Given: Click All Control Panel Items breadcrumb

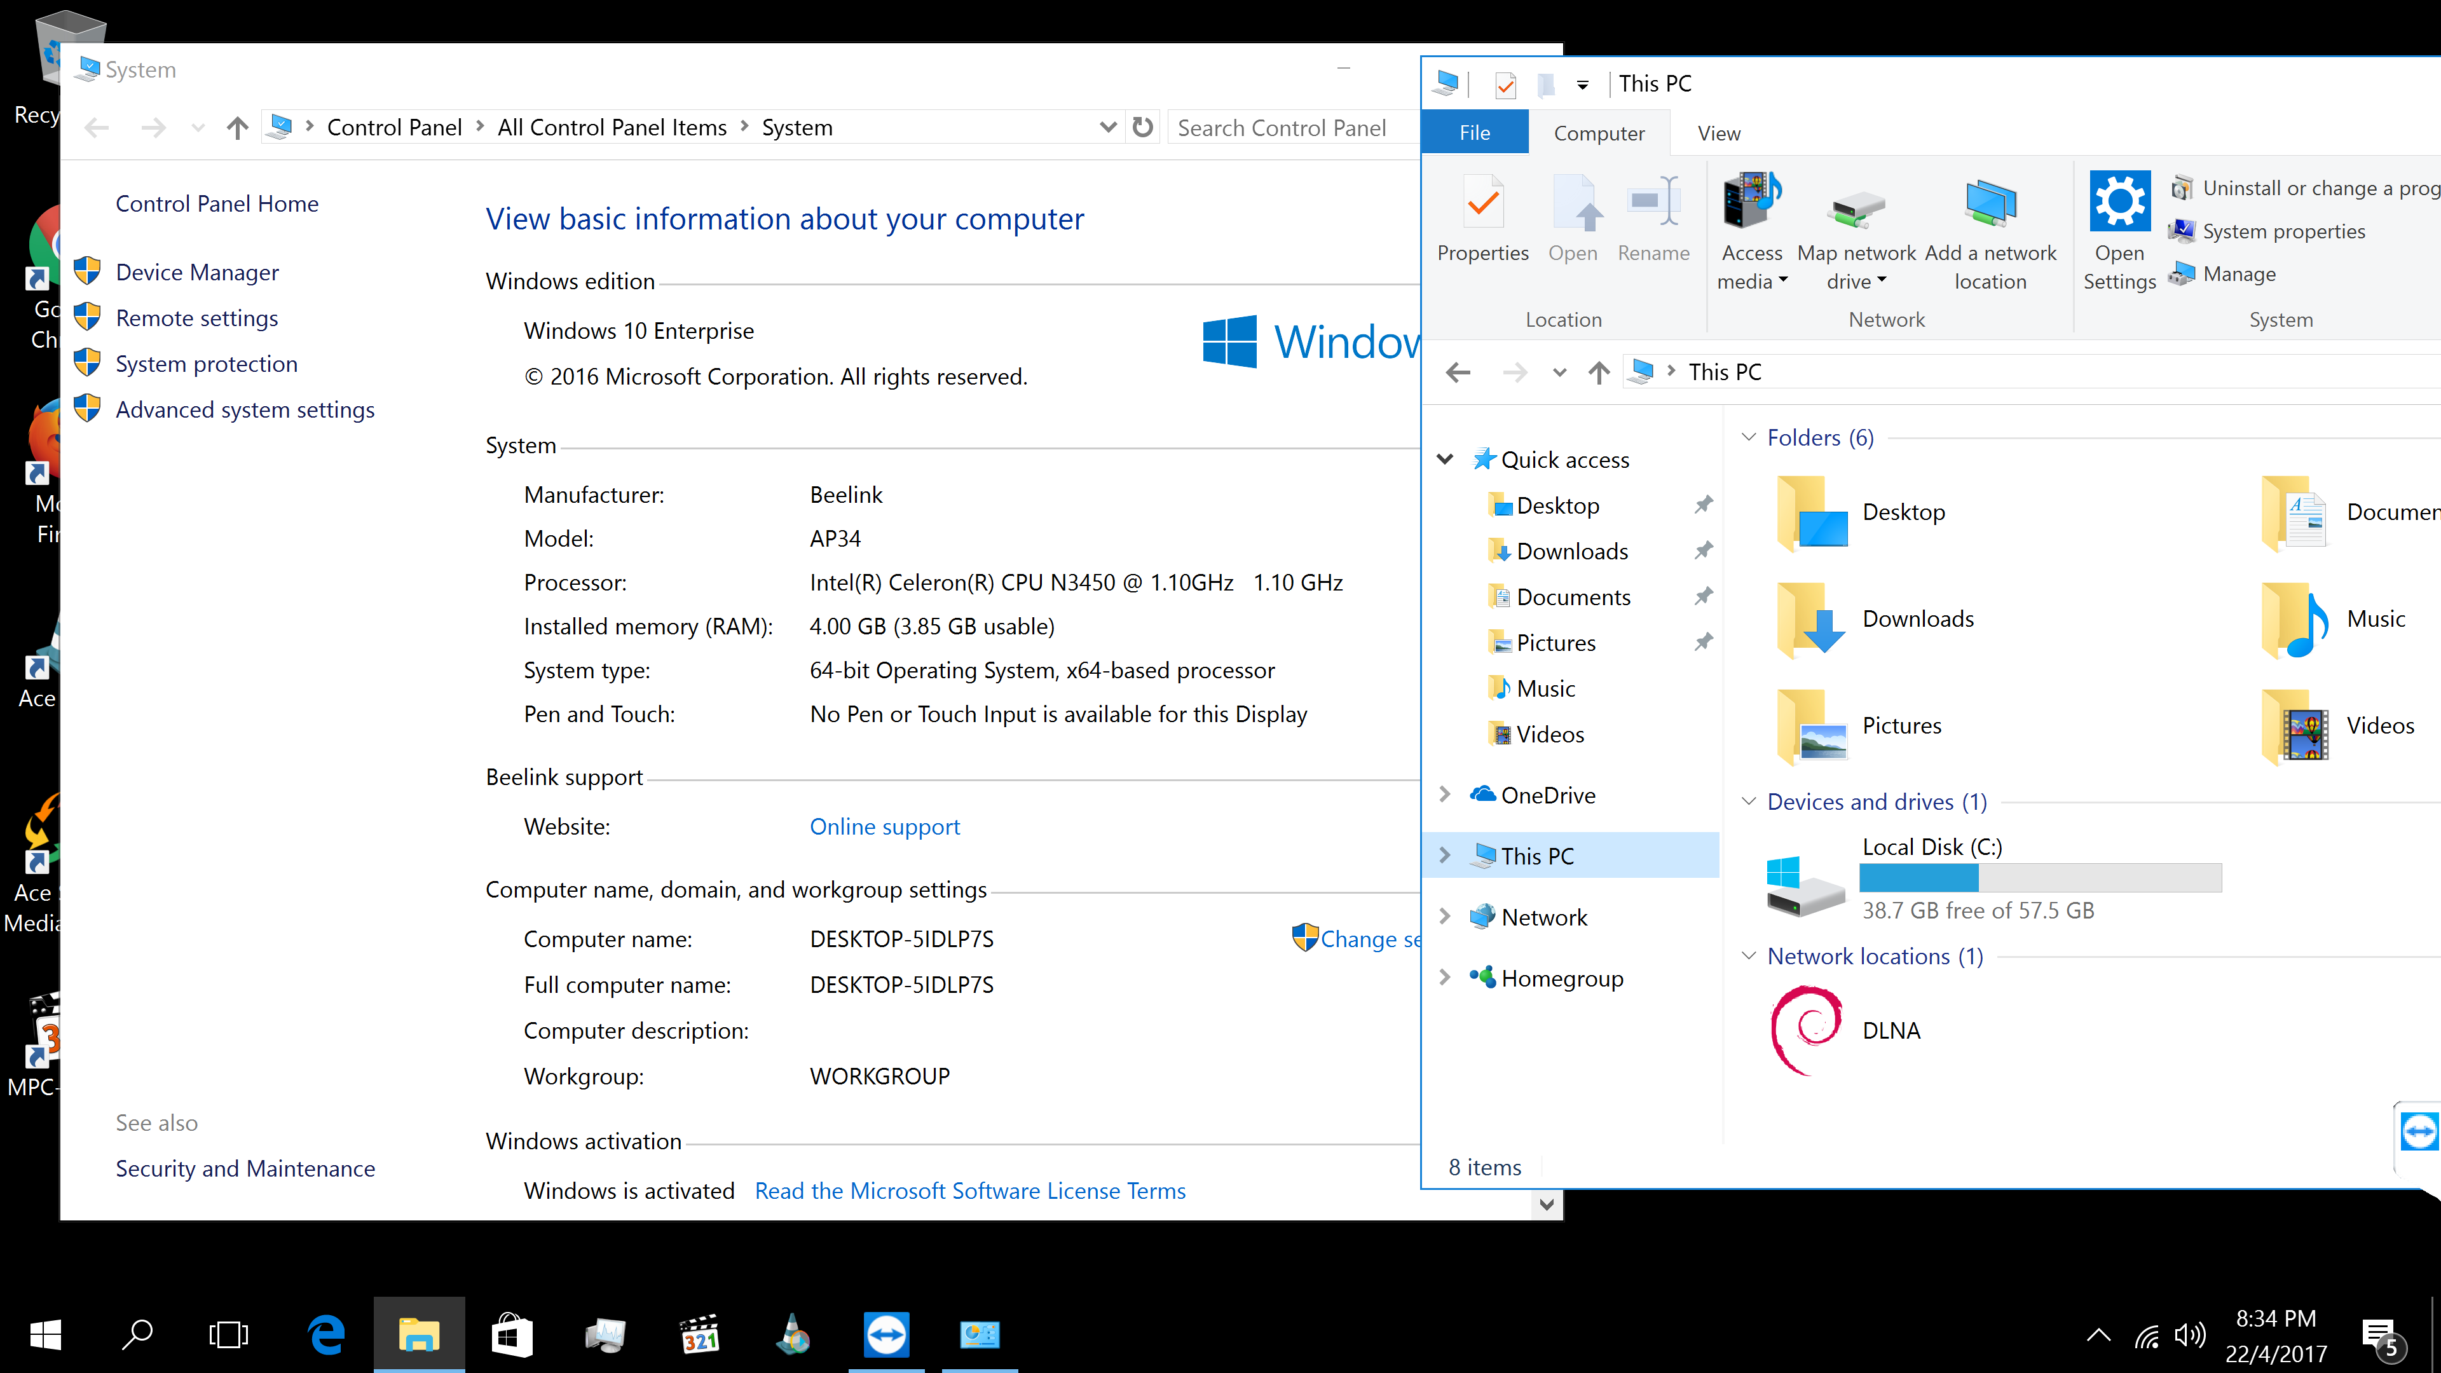Looking at the screenshot, I should (612, 127).
